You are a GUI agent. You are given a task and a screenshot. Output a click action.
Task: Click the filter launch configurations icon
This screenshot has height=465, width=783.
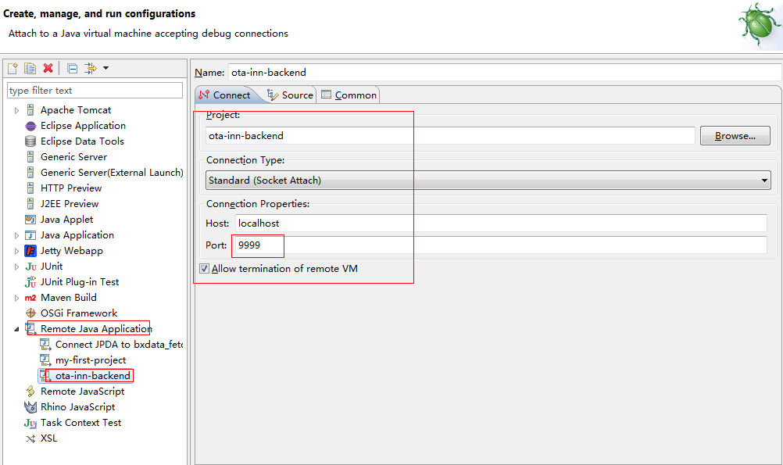point(91,69)
